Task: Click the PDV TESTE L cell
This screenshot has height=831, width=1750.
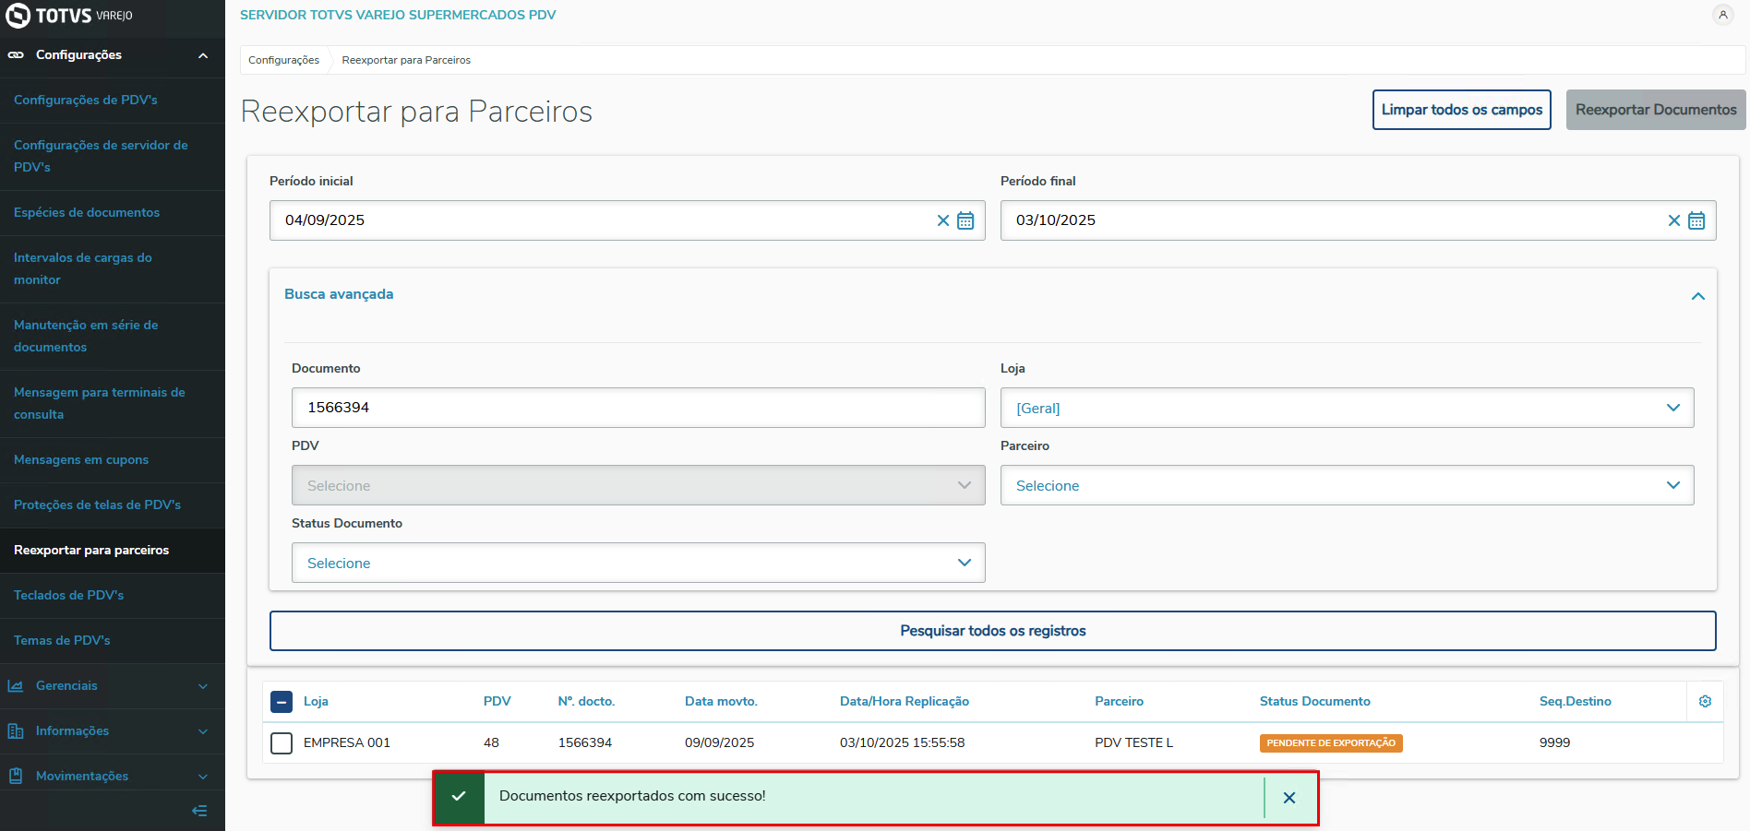Action: [x=1133, y=743]
